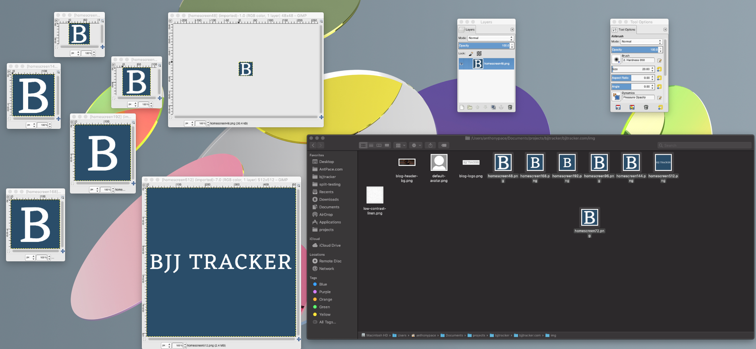Toggle Lock alpha channel checkerboard icon

coord(479,54)
